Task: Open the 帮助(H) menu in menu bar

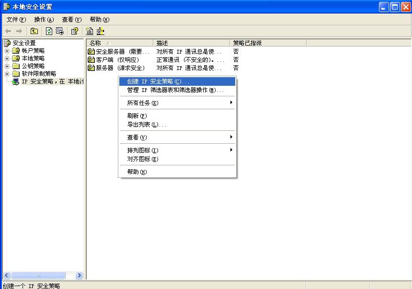Action: [99, 20]
